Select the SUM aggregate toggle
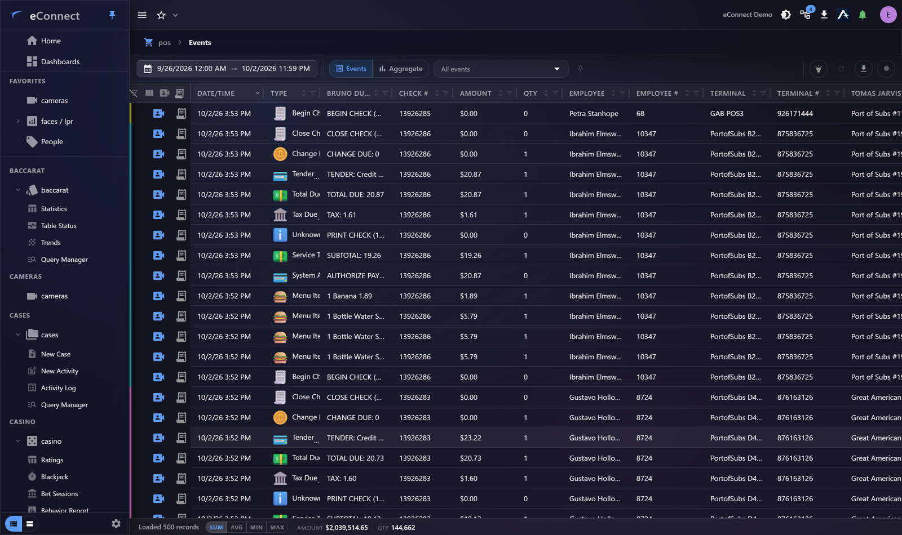Screen dimensions: 902x535 (x=216, y=528)
